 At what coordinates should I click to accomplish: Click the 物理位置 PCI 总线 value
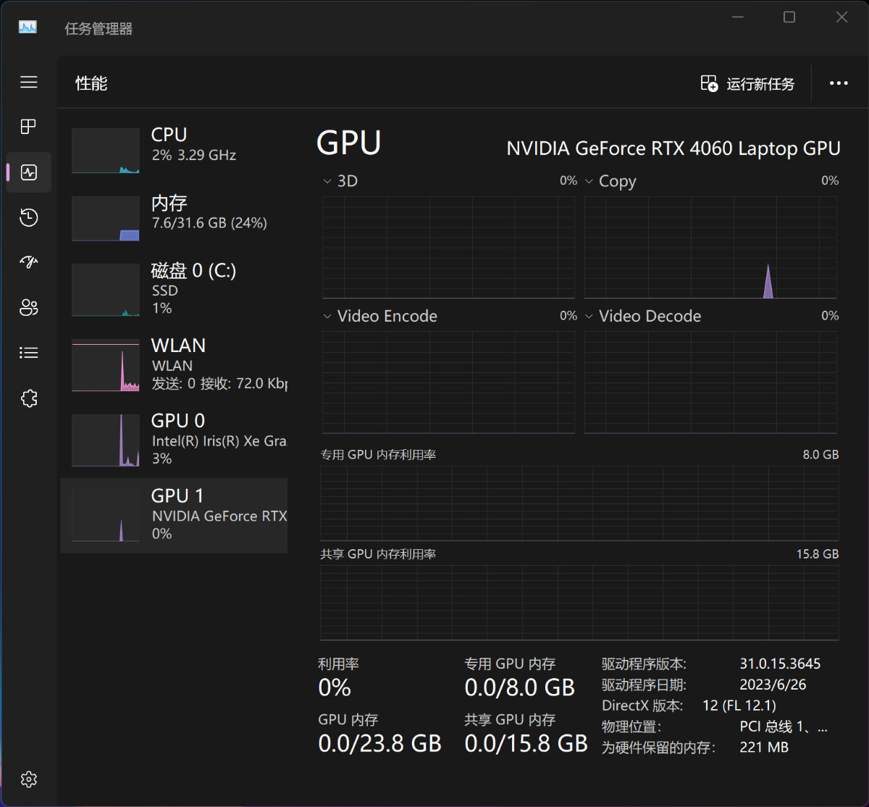tap(784, 727)
